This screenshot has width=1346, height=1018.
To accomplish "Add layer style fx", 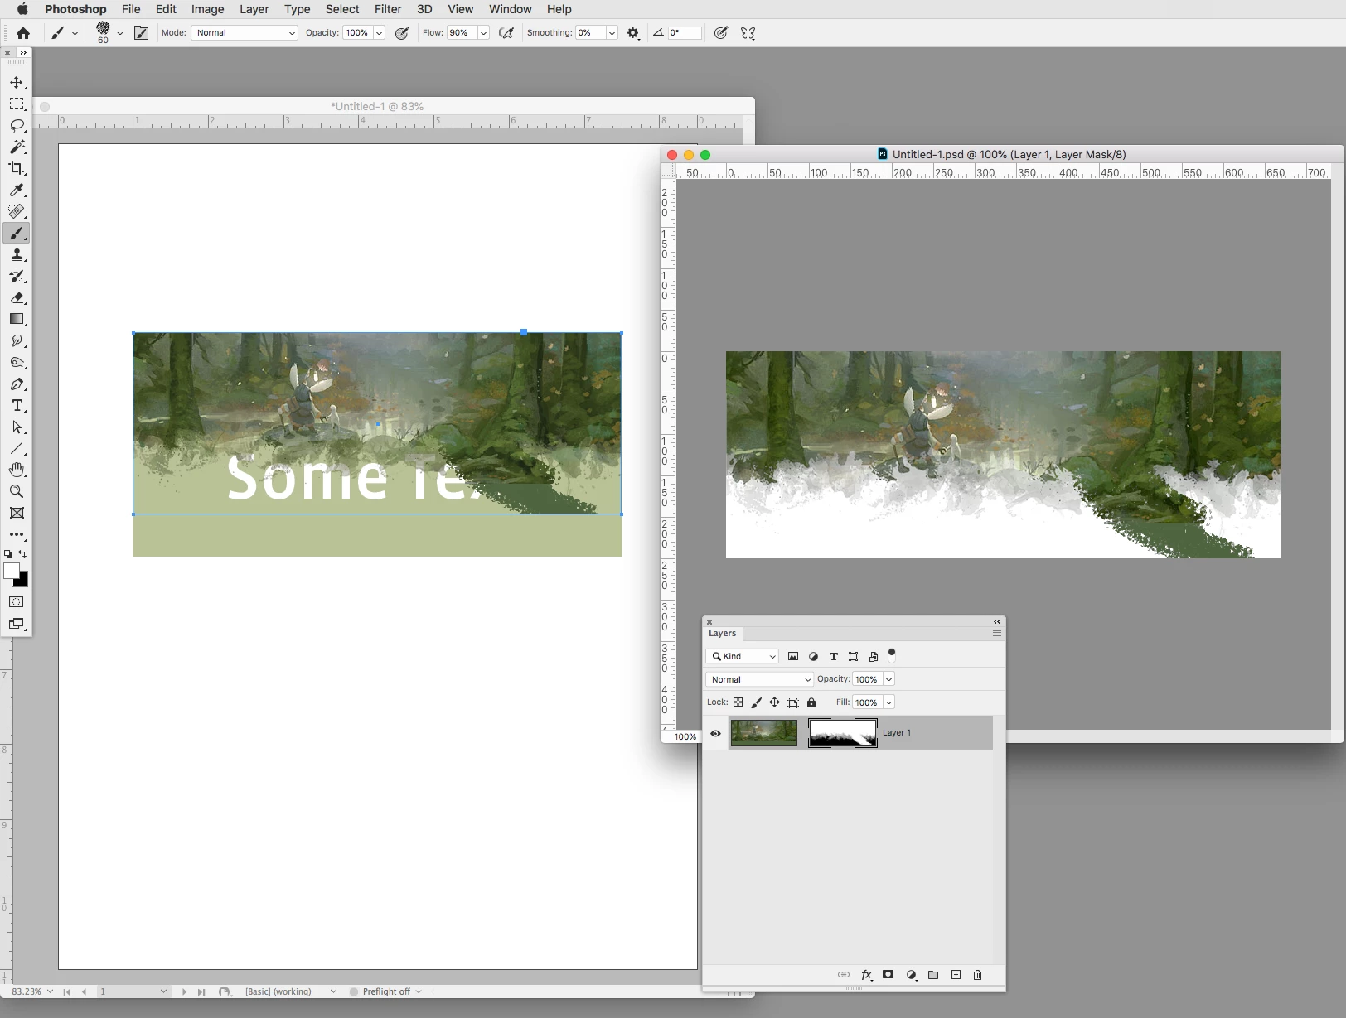I will click(x=866, y=975).
